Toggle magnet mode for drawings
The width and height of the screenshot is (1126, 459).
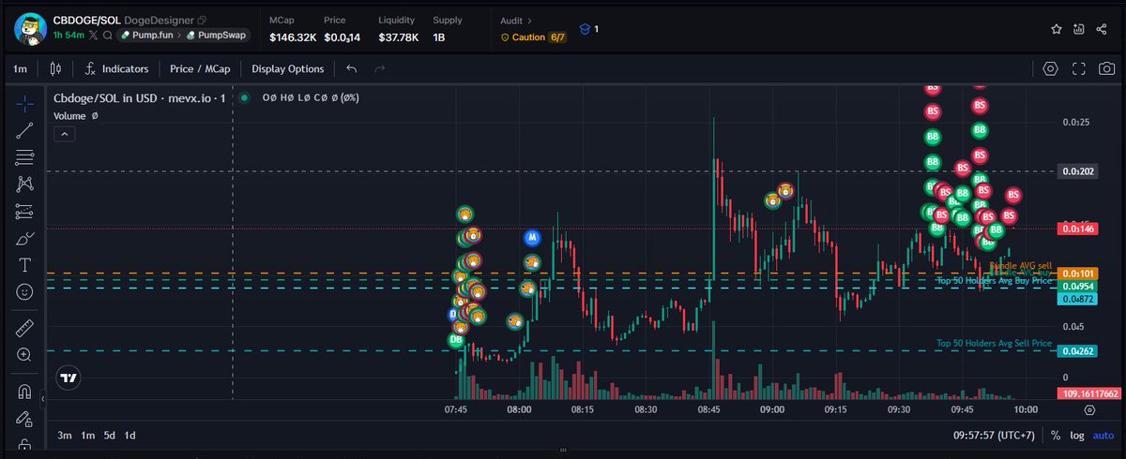coord(25,391)
